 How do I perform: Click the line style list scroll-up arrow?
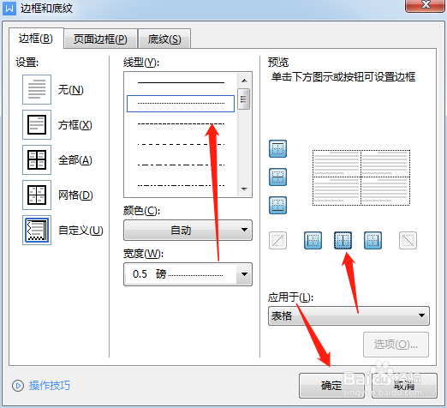pyautogui.click(x=244, y=81)
